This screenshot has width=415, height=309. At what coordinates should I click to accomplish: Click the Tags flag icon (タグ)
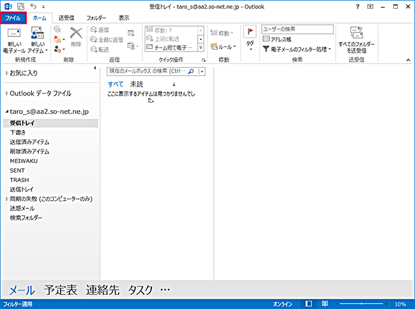coord(250,32)
